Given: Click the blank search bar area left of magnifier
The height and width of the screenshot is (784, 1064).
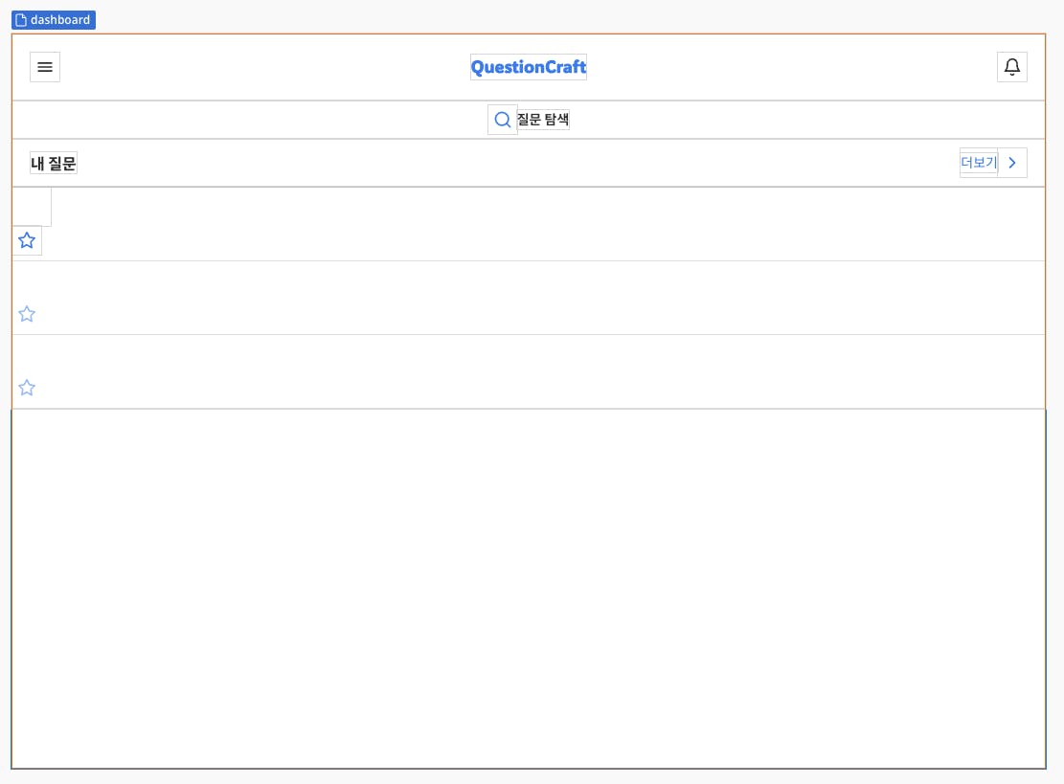Looking at the screenshot, I should pos(249,120).
